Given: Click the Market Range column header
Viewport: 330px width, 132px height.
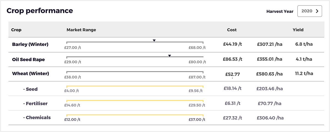Looking at the screenshot, I should [x=81, y=30].
